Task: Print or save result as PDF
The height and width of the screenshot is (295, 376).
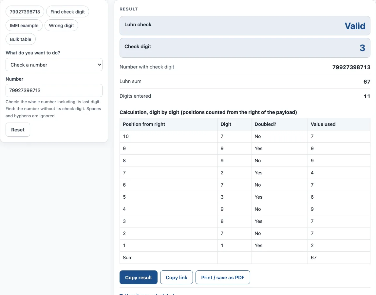Action: click(x=223, y=278)
